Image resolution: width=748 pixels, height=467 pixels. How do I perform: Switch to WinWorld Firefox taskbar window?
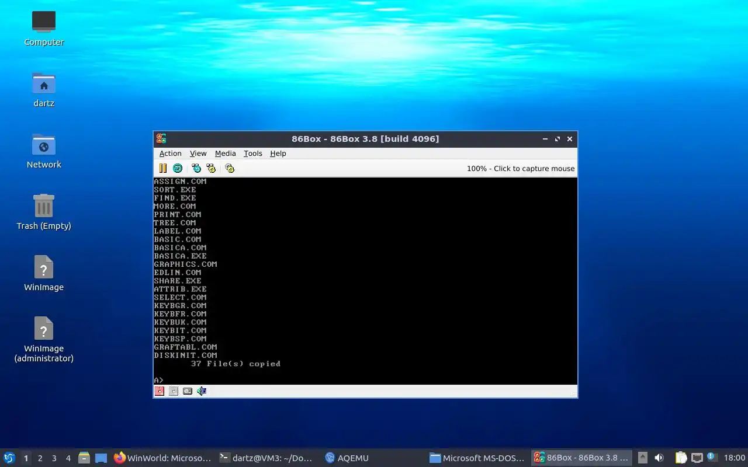162,458
